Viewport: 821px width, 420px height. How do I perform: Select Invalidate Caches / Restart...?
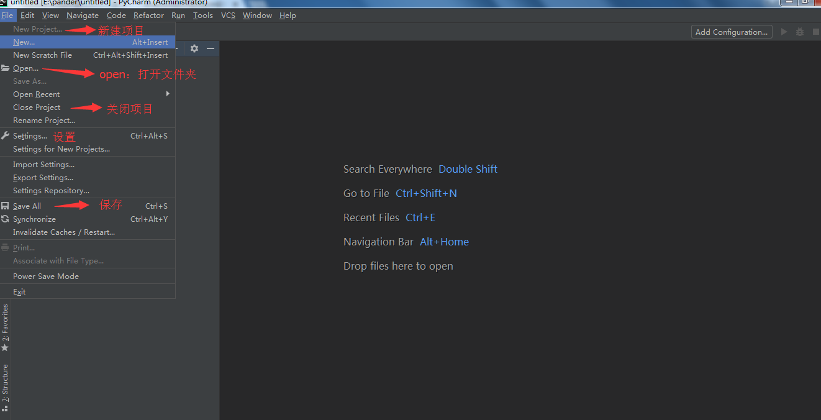pyautogui.click(x=88, y=232)
